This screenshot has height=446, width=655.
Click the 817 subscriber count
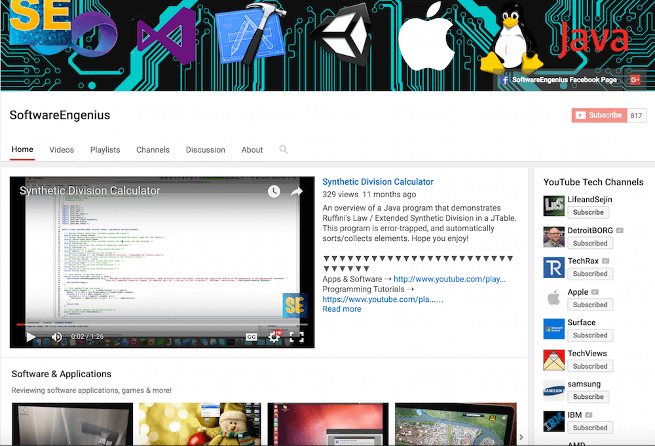tap(637, 116)
